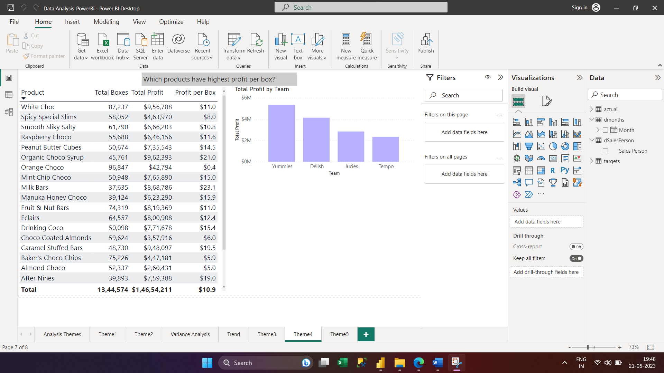Click the zoom in plus button
Image resolution: width=664 pixels, height=373 pixels.
620,347
